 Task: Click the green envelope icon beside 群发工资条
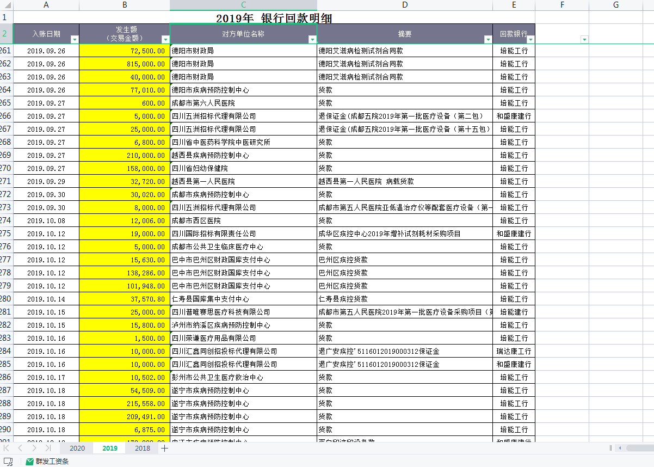coord(29,462)
